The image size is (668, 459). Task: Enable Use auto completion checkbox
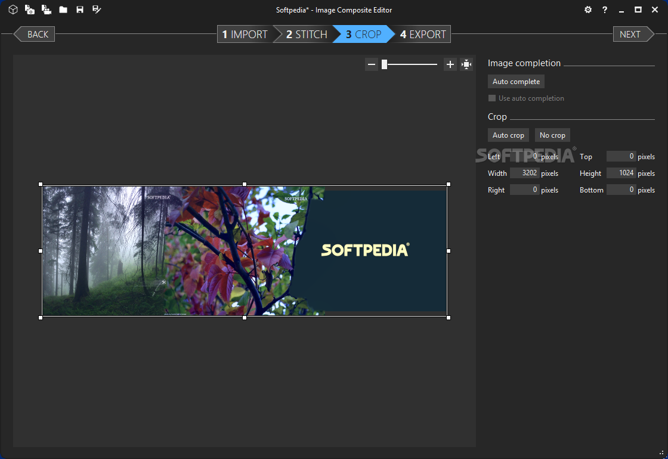pyautogui.click(x=492, y=98)
